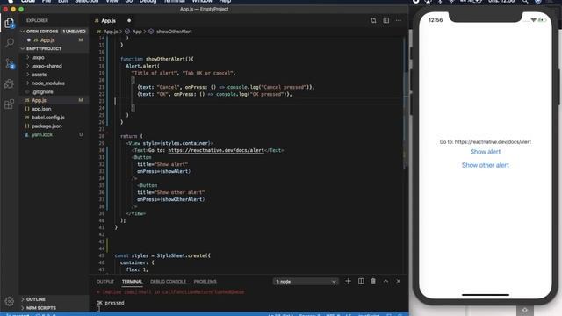Kill the terminal with trash icon
Image resolution: width=562 pixels, height=316 pixels.
coord(373,281)
